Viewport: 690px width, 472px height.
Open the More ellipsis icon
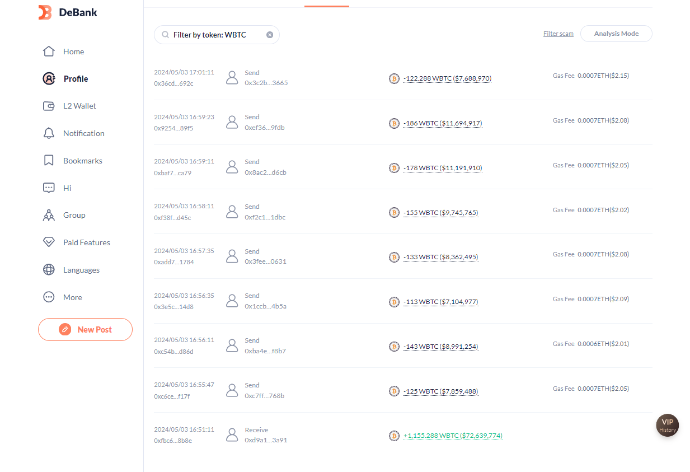point(49,297)
